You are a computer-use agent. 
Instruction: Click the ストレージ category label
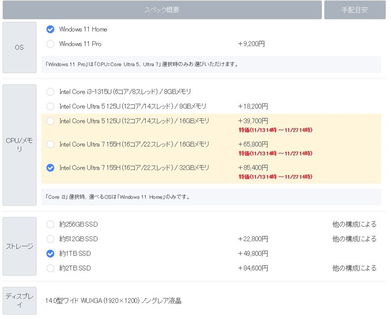click(x=20, y=246)
